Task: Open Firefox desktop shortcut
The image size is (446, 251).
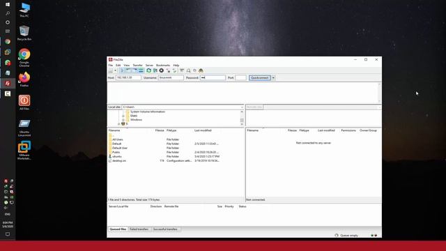Action: tap(24, 79)
